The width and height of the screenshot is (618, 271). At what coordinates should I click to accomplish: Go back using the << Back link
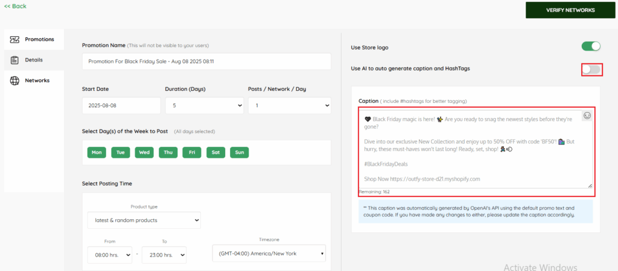pos(15,6)
